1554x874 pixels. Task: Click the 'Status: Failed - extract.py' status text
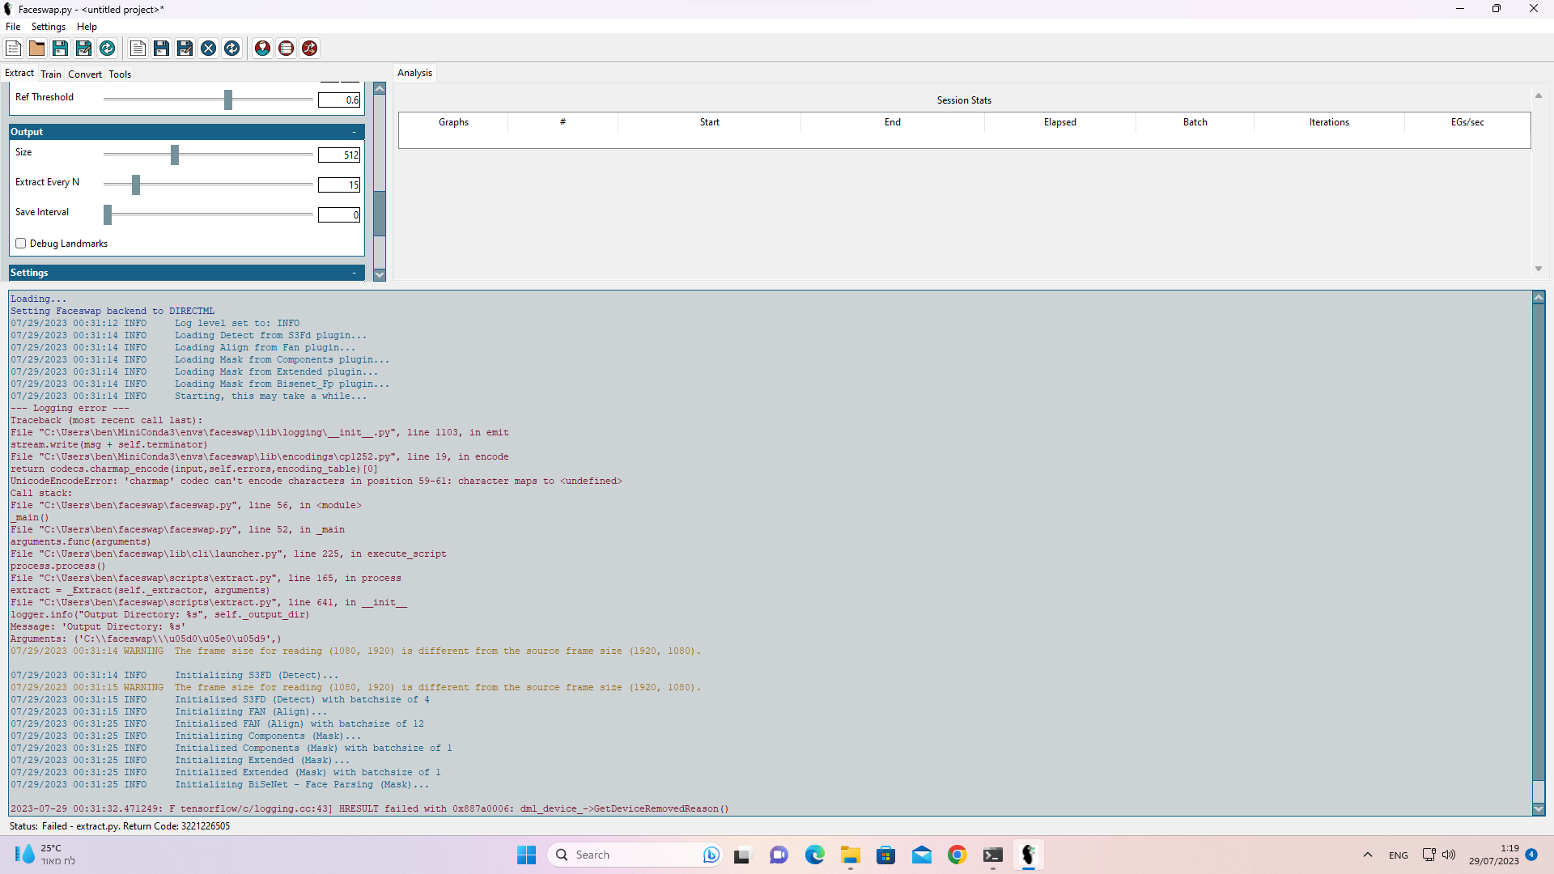click(x=120, y=826)
